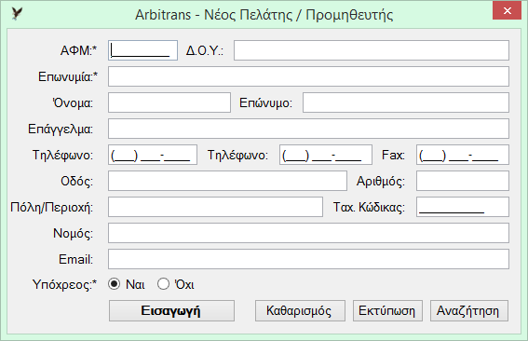Image resolution: width=528 pixels, height=341 pixels.
Task: Click the Δ.Ο.Υ. text field
Action: click(372, 50)
